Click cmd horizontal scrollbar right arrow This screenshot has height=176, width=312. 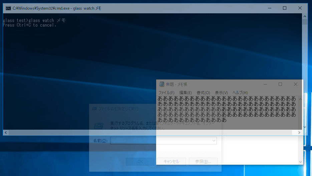[x=299, y=132]
